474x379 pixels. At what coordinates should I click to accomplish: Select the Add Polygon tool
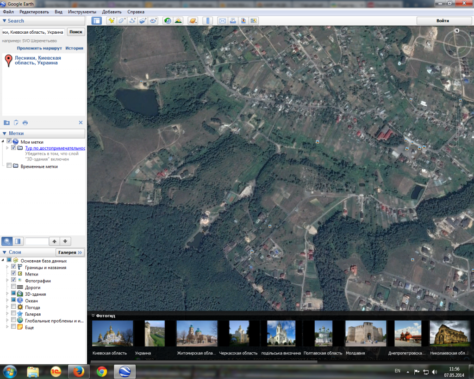122,21
